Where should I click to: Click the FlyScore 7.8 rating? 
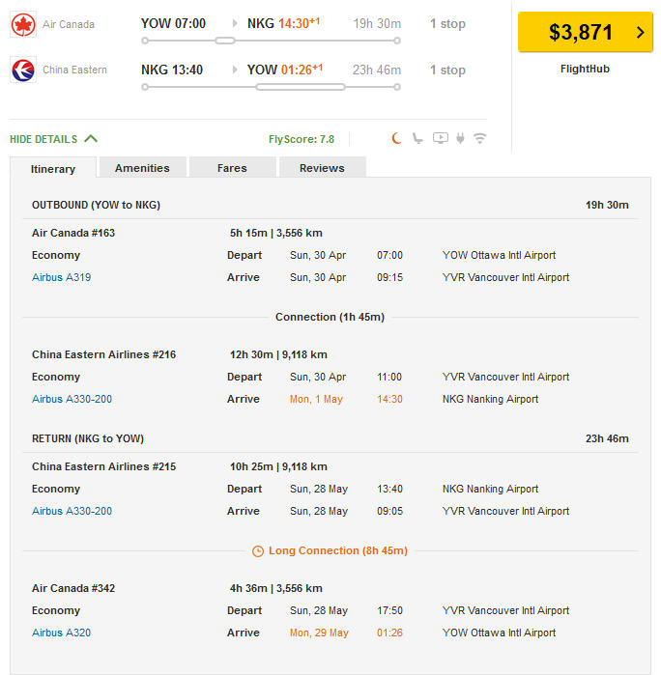302,139
